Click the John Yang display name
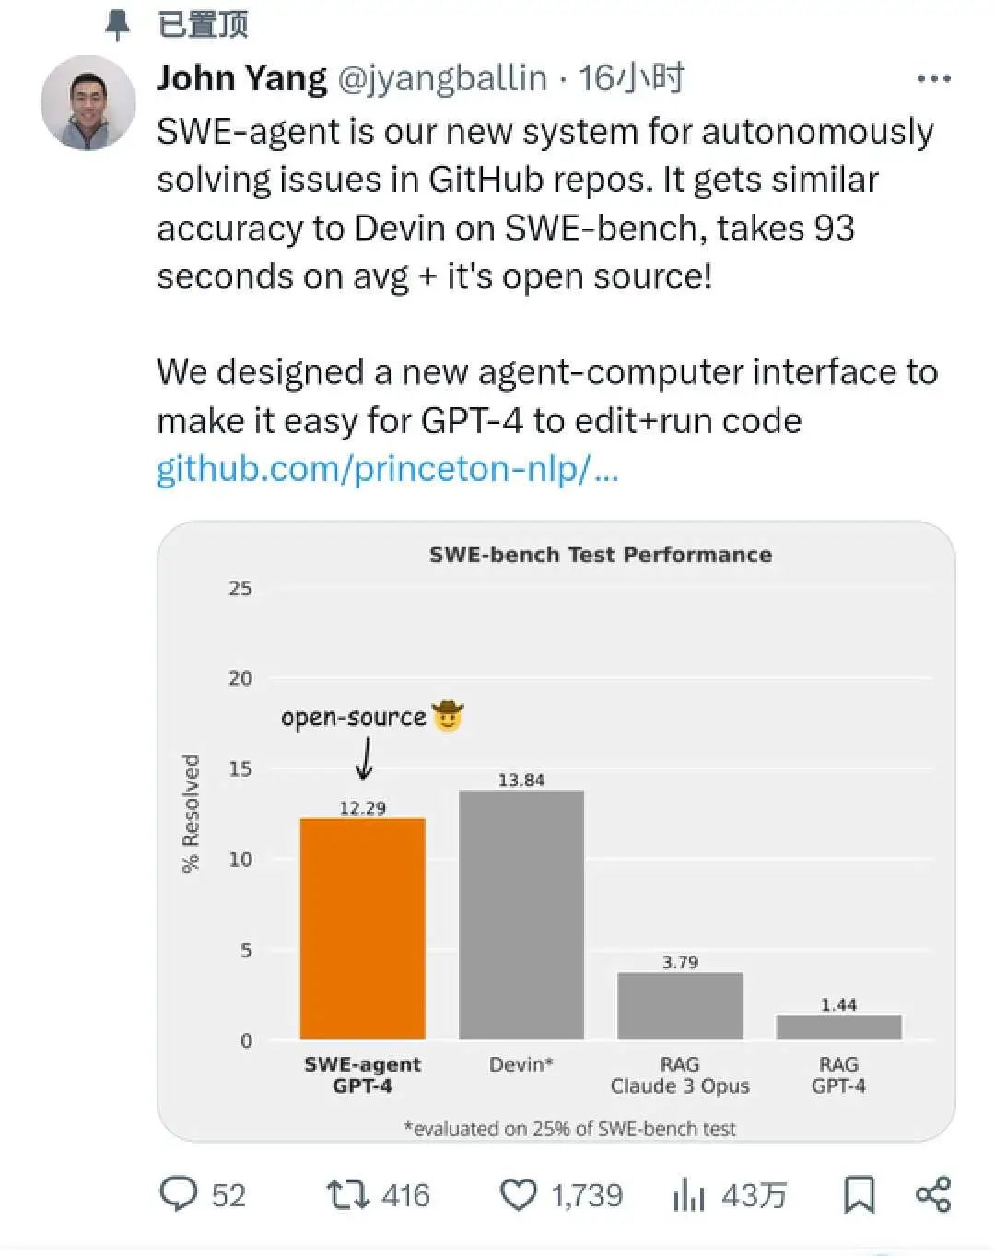 pyautogui.click(x=241, y=78)
